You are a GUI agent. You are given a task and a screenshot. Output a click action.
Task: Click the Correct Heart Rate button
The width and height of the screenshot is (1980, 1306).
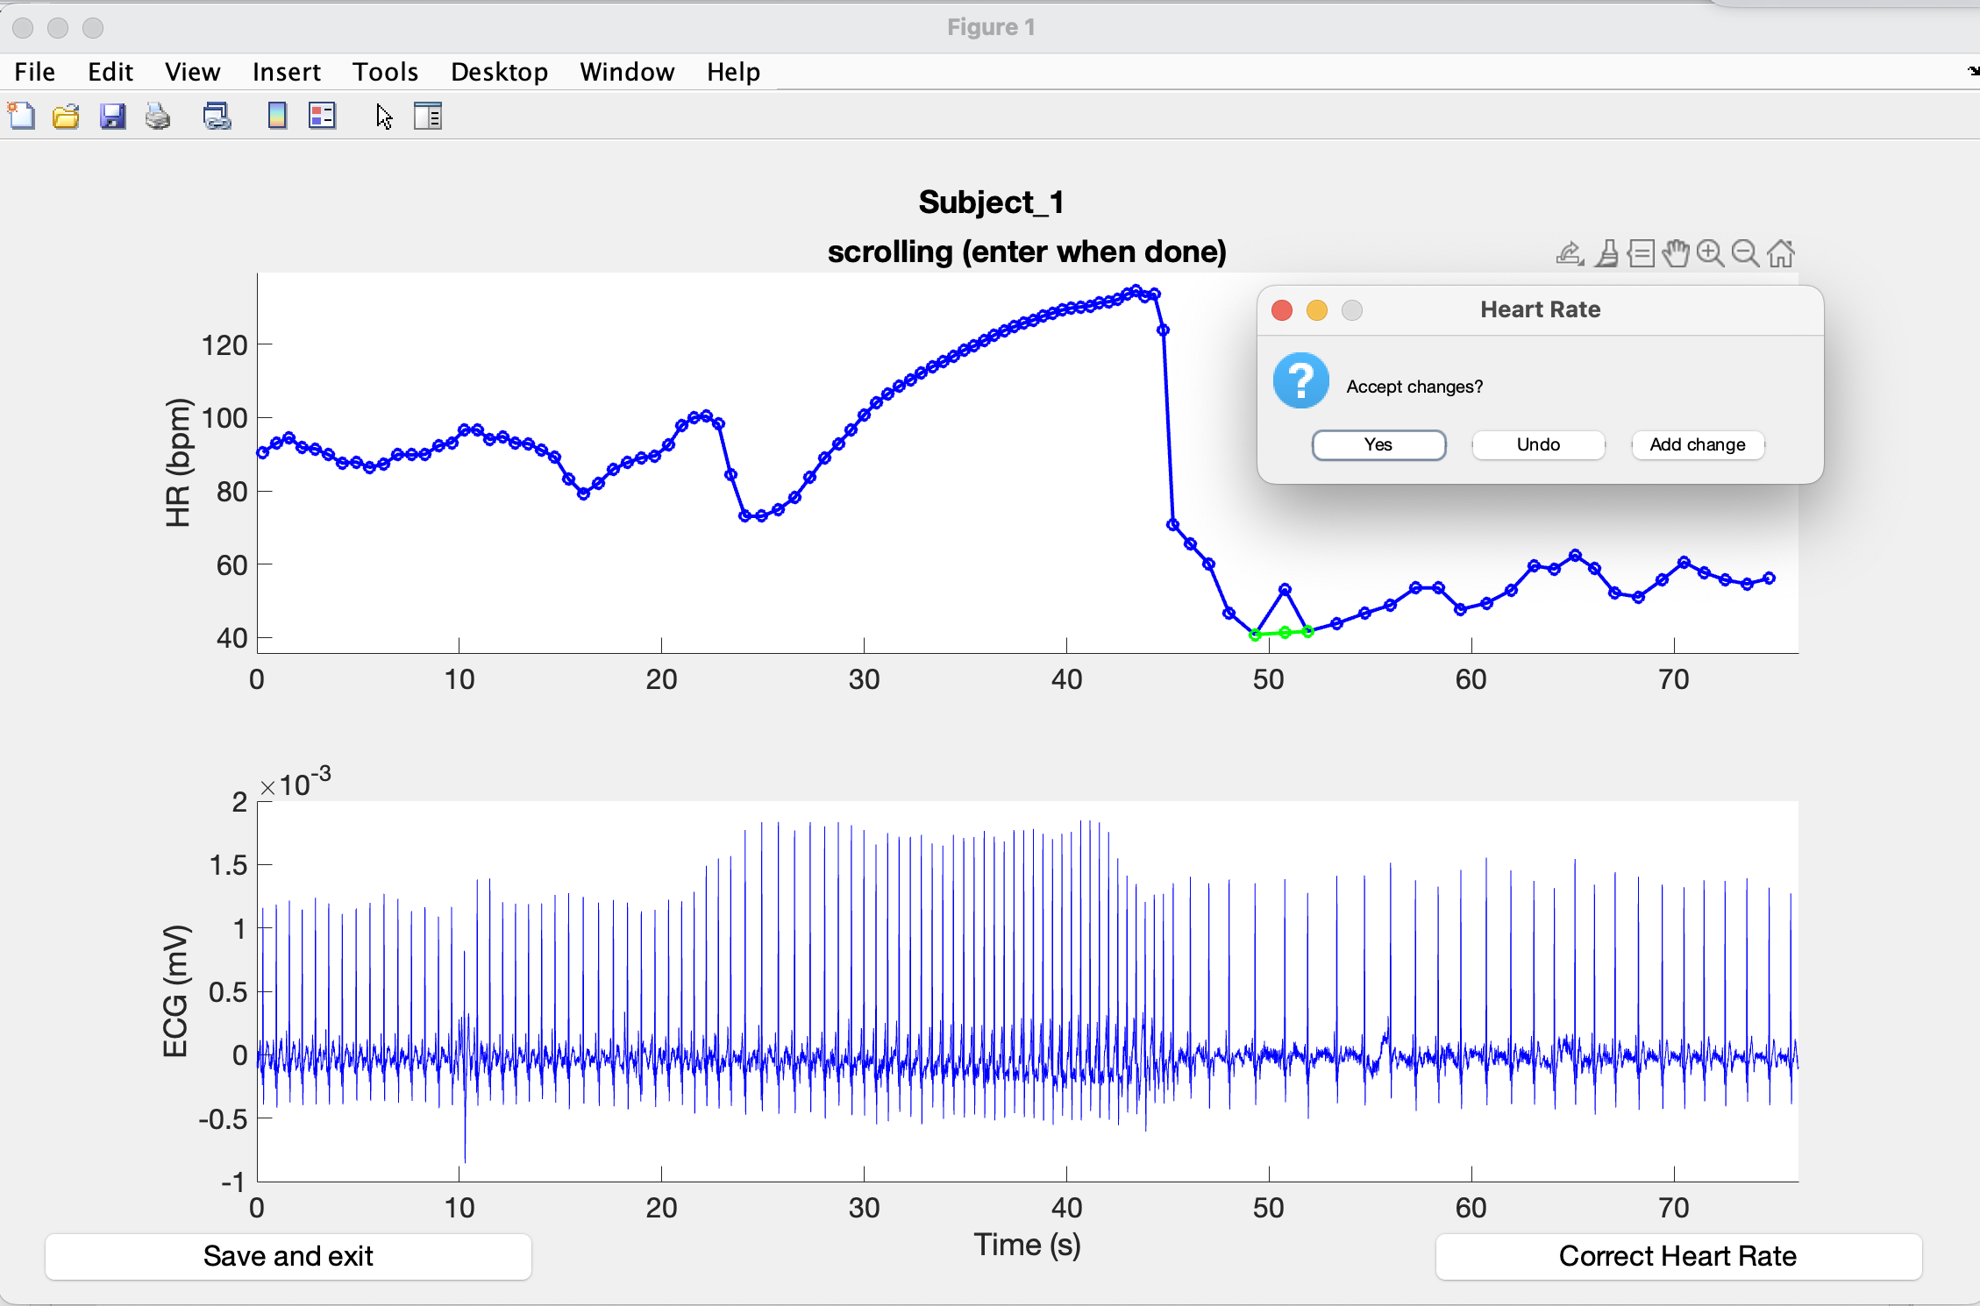pos(1677,1256)
